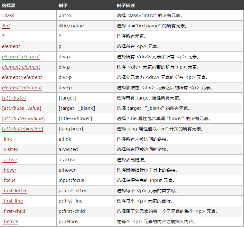Select the div,p example cell
Image resolution: width=244 pixels, height=227 pixels.
pyautogui.click(x=86, y=57)
